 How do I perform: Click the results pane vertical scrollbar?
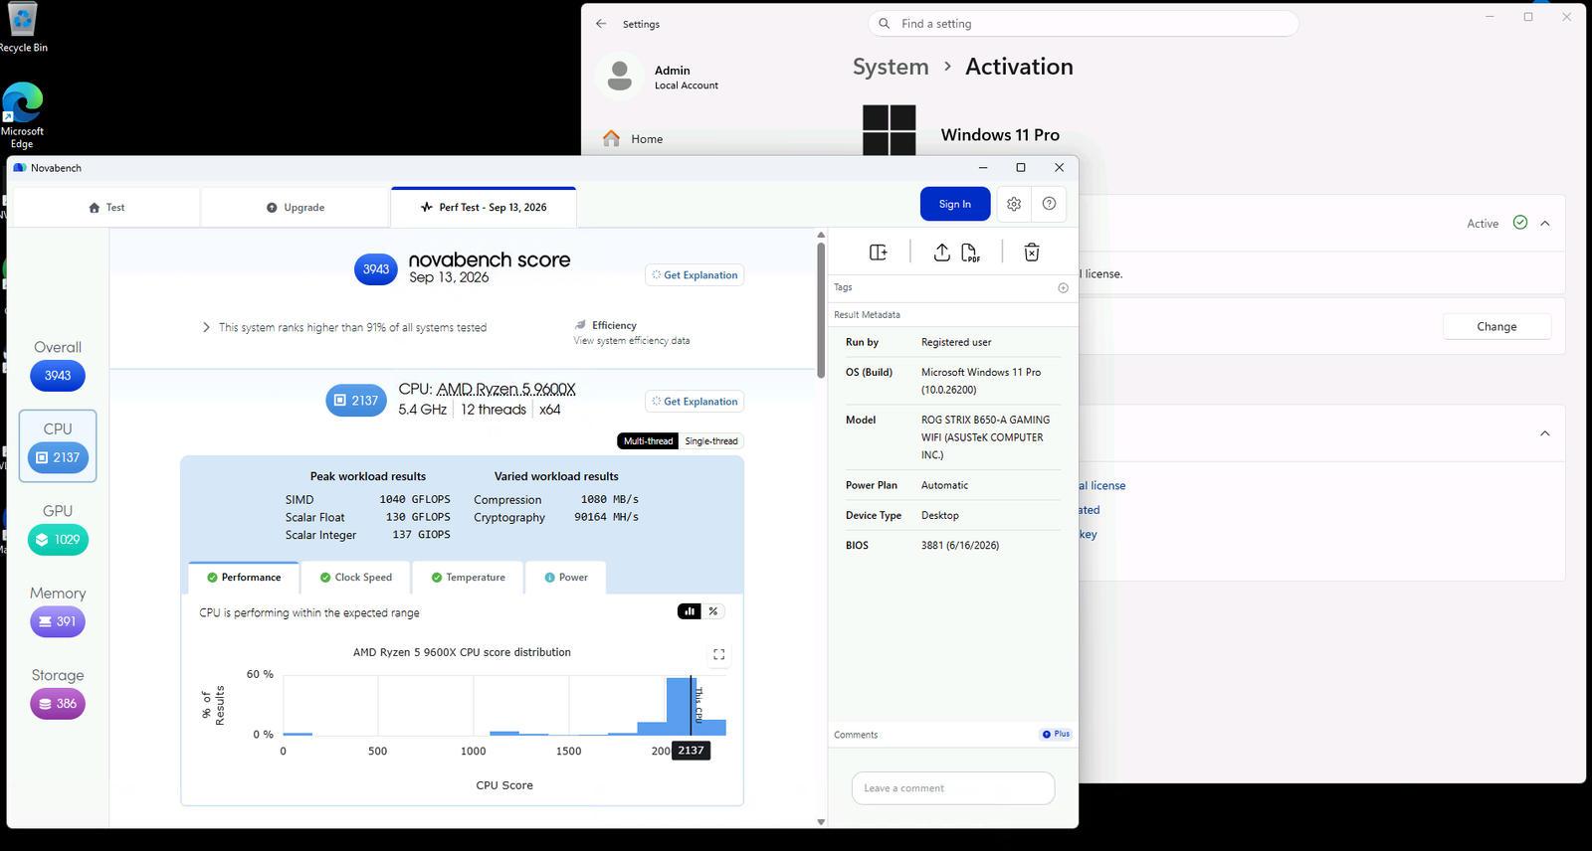coord(821,310)
